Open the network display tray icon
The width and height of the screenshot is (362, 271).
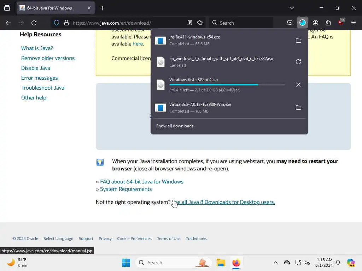[x=298, y=263]
